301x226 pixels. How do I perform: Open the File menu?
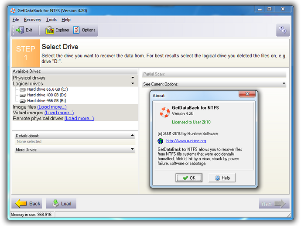(x=16, y=20)
